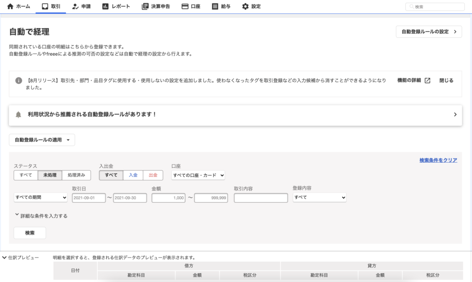Click the 決算申告 documents icon
This screenshot has width=472, height=282.
pos(145,6)
